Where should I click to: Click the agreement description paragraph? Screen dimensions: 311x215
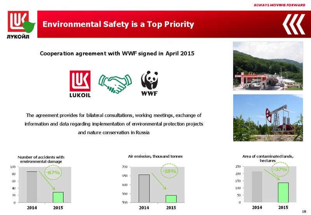pos(114,124)
